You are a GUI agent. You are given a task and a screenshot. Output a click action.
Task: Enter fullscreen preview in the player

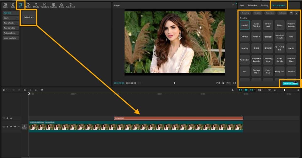tap(234, 83)
